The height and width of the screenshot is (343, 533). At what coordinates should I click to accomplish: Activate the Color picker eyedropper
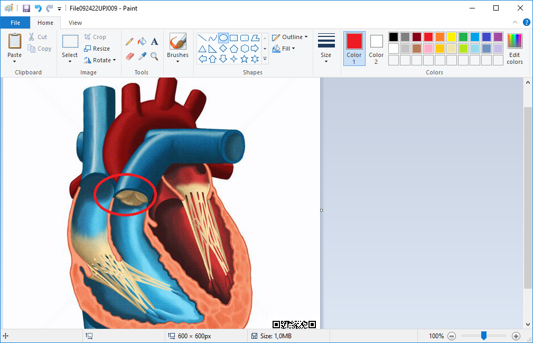click(142, 56)
